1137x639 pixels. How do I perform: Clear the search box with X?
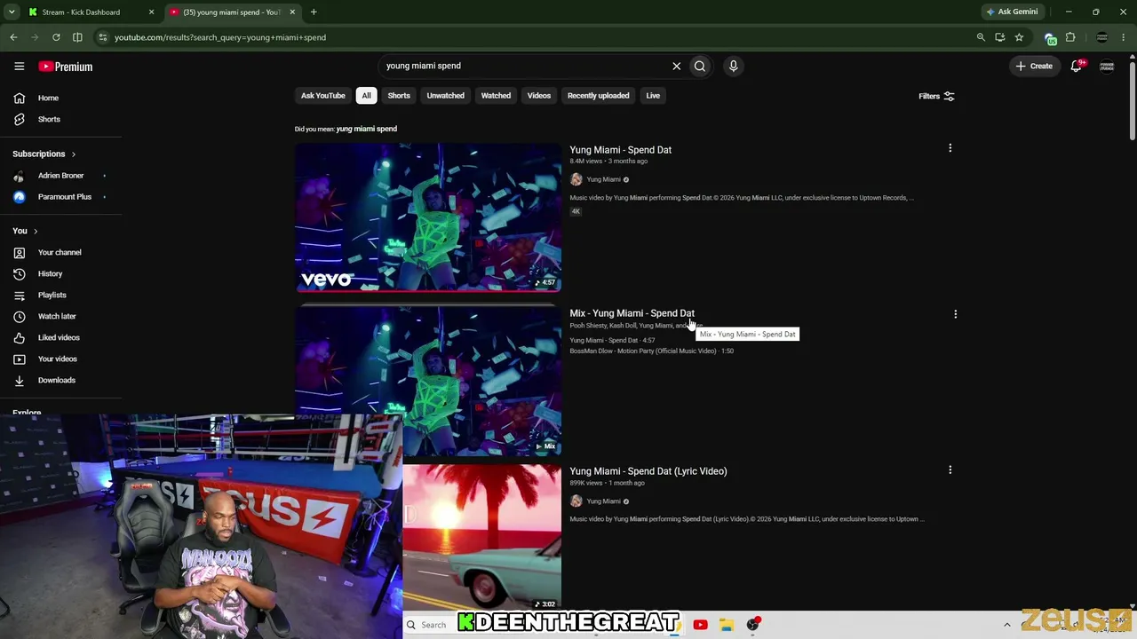pyautogui.click(x=676, y=66)
